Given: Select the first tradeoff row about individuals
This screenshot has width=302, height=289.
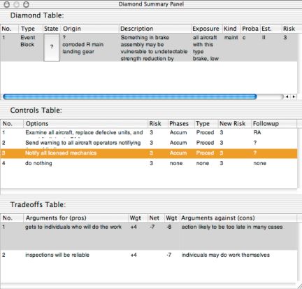Looking at the screenshot, I should point(149,236).
